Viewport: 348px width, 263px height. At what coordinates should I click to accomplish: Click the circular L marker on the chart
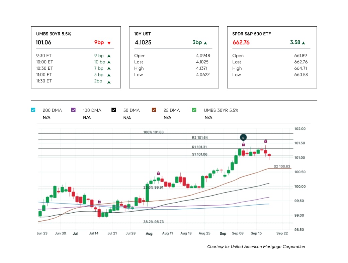click(x=243, y=137)
